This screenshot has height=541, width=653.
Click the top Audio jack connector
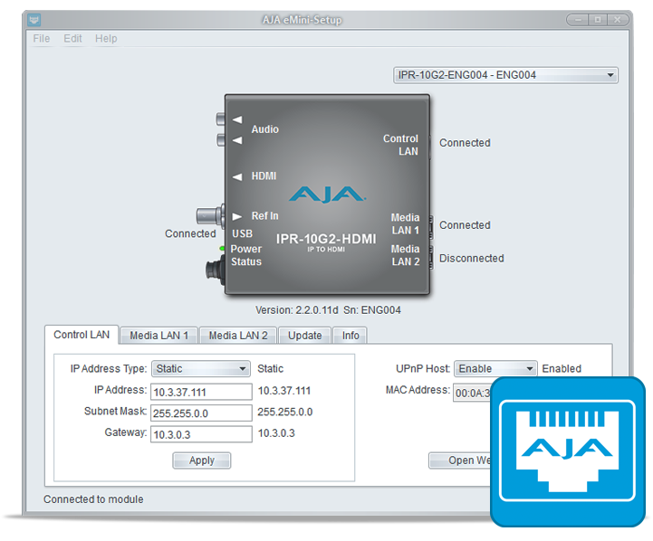click(220, 119)
